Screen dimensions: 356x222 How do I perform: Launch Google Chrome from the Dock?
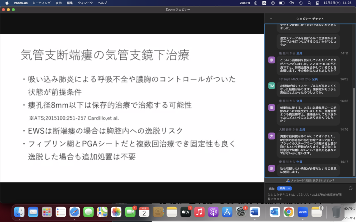click(x=288, y=212)
